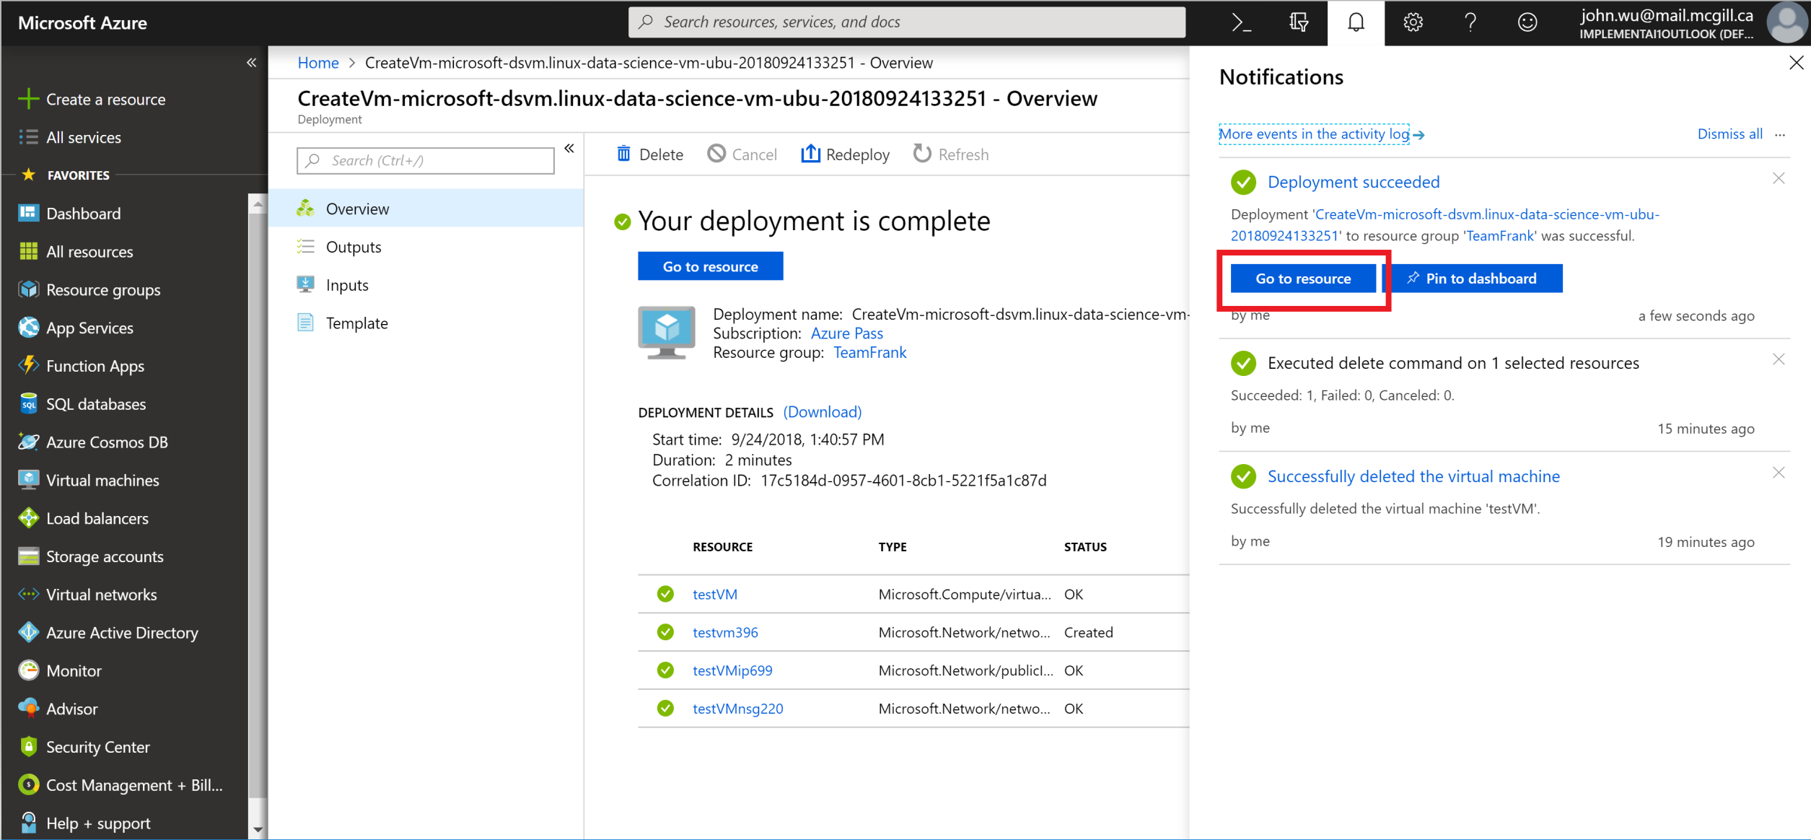
Task: Collapse the deployment blade menu
Action: pyautogui.click(x=569, y=148)
